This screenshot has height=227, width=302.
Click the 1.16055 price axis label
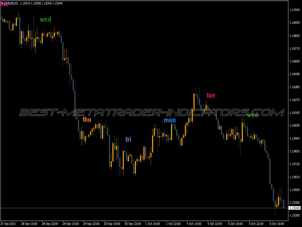click(295, 125)
